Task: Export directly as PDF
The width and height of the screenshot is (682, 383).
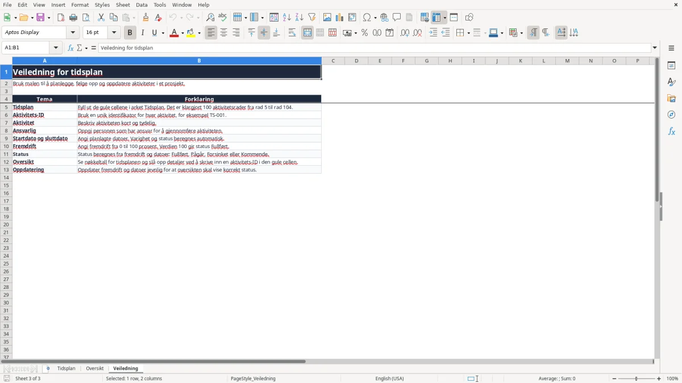Action: pos(61,18)
